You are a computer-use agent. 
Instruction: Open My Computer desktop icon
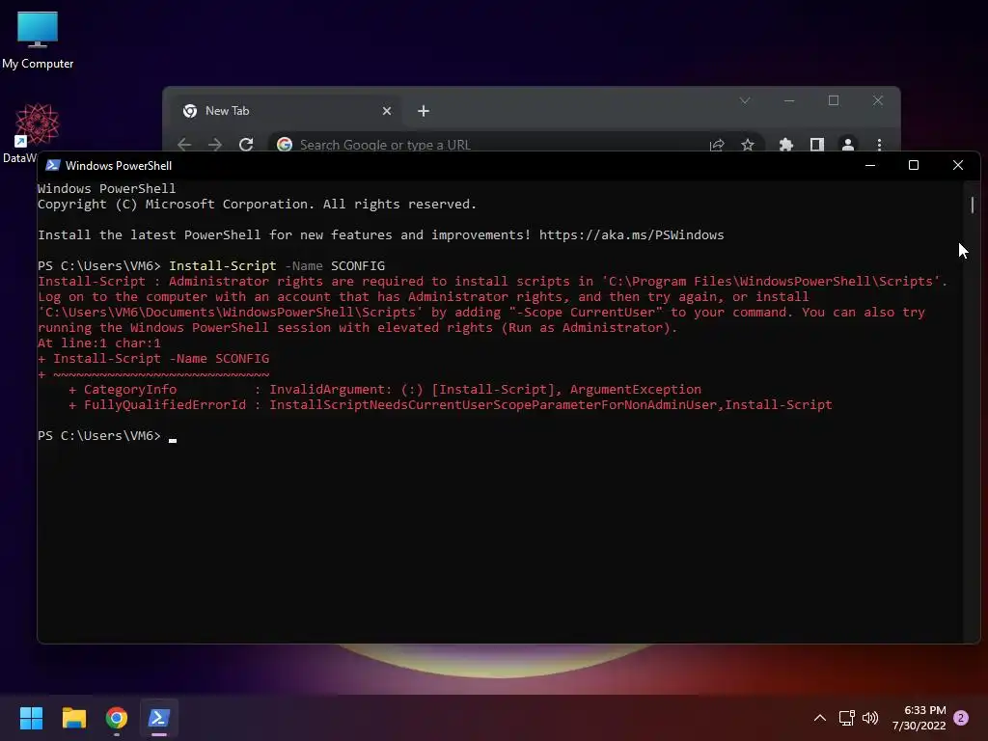[x=38, y=41]
